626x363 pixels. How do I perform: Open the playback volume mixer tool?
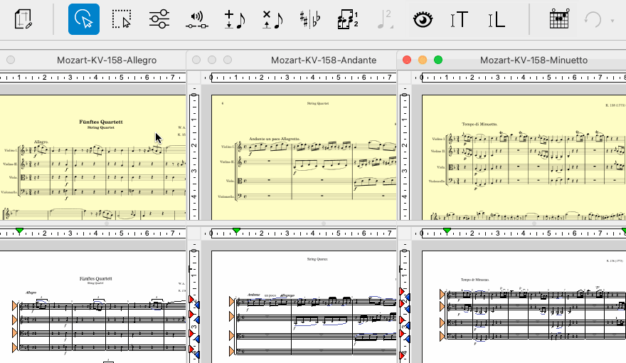click(196, 20)
